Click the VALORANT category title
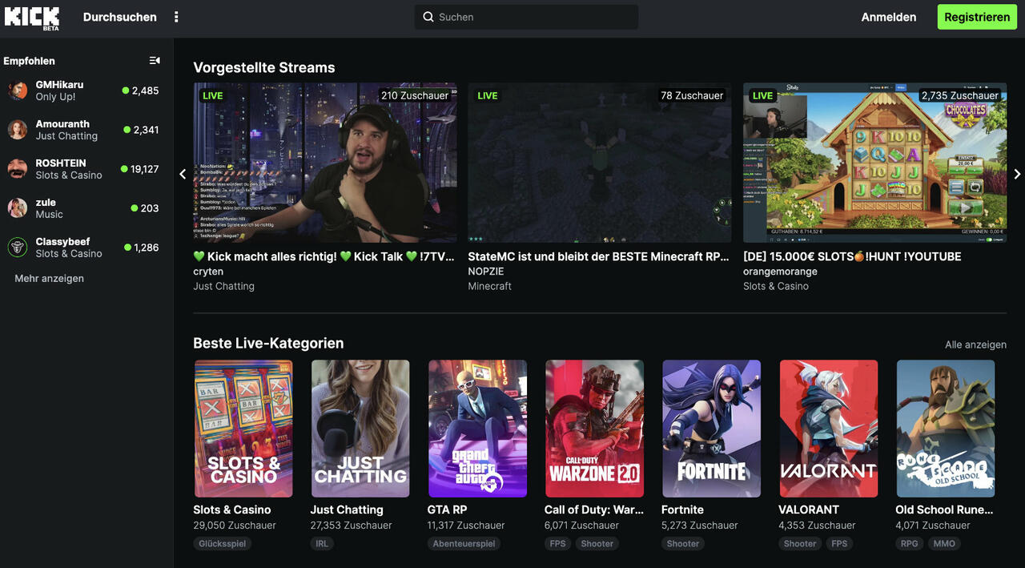Image resolution: width=1025 pixels, height=568 pixels. tap(809, 510)
